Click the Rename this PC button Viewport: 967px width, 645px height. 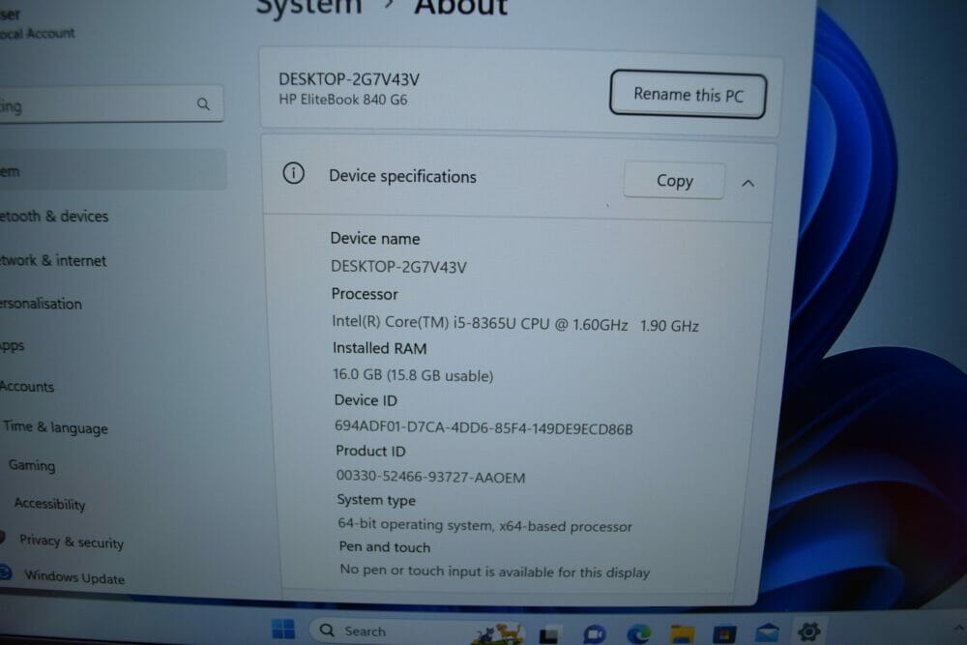[688, 95]
